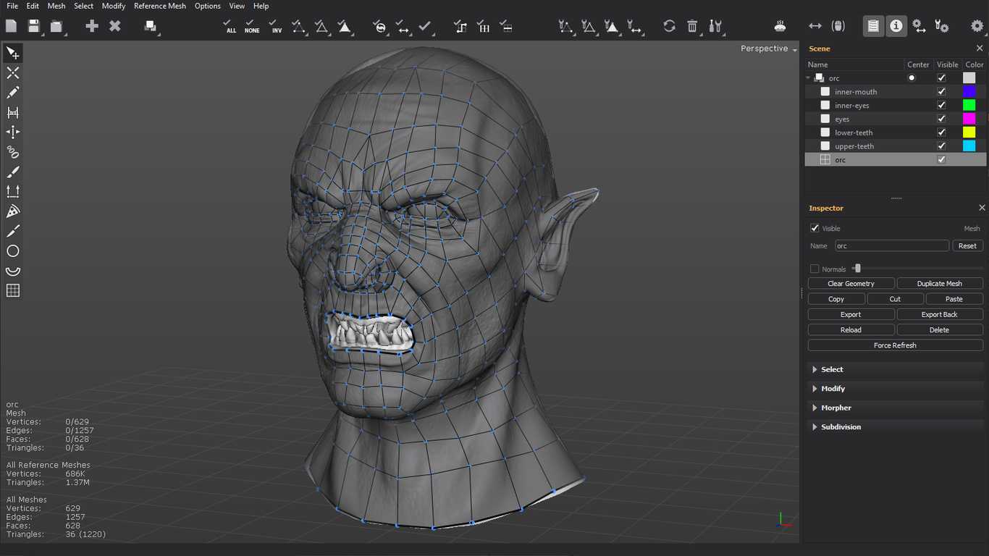This screenshot has height=556, width=989.
Task: Click the Select All icon in the toolbar
Action: coord(230,26)
